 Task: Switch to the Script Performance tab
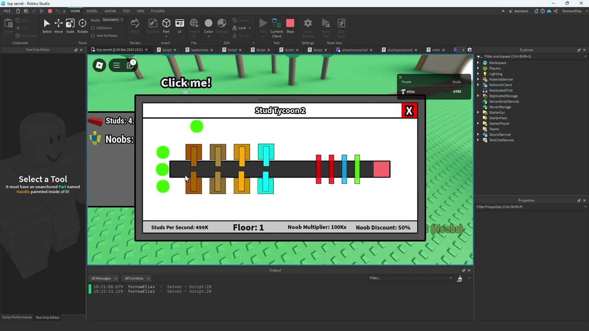click(17, 317)
